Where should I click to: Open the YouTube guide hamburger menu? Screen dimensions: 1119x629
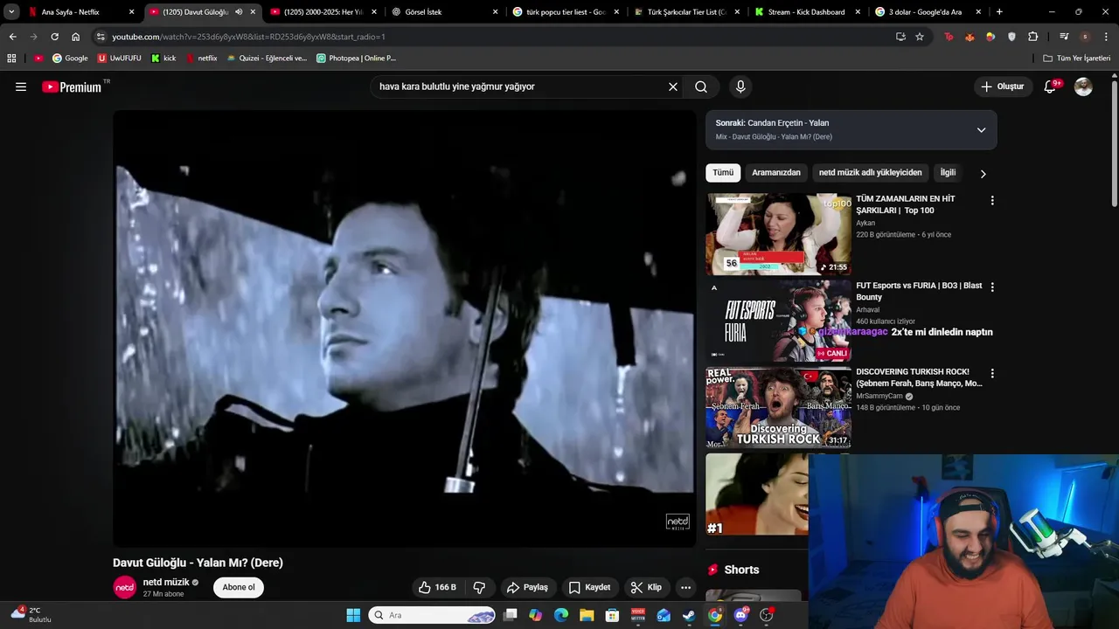[x=21, y=86]
